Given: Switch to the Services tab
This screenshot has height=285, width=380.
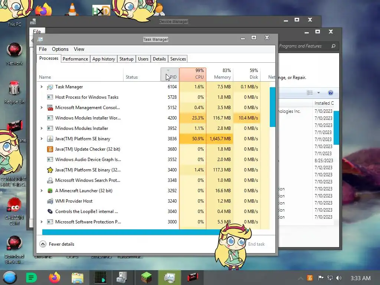Looking at the screenshot, I should (x=178, y=59).
